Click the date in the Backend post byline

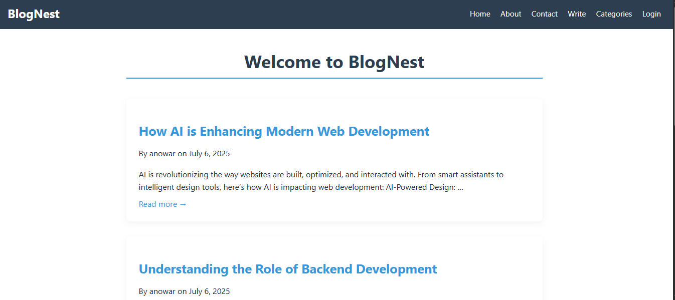(209, 291)
